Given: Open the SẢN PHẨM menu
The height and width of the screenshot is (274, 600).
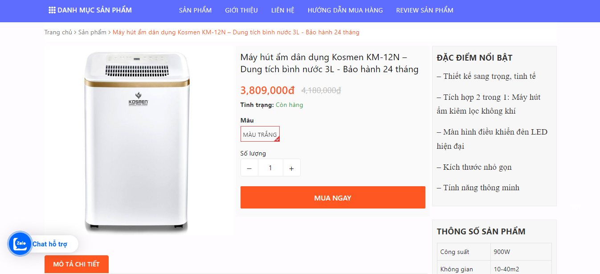Looking at the screenshot, I should tap(195, 10).
